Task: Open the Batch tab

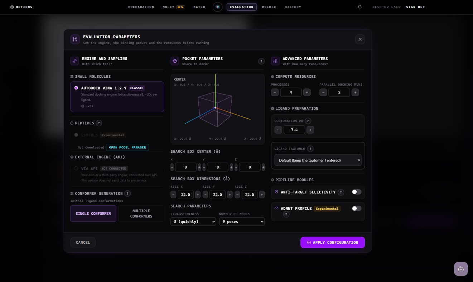Action: [x=199, y=7]
